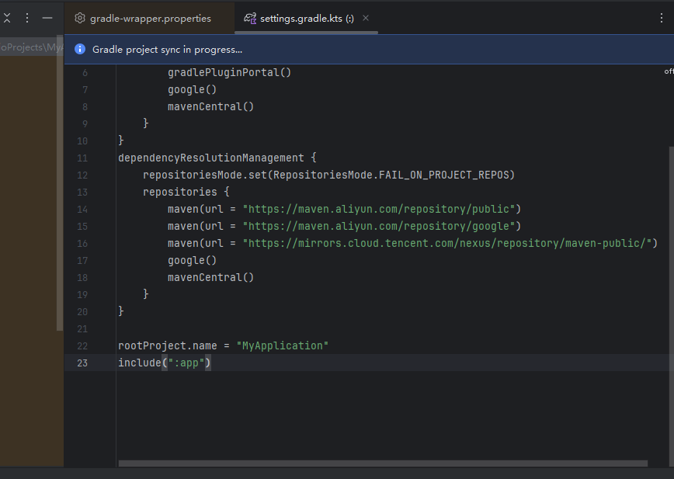Click the gradlePluginPortal() code on line 6

(x=229, y=73)
